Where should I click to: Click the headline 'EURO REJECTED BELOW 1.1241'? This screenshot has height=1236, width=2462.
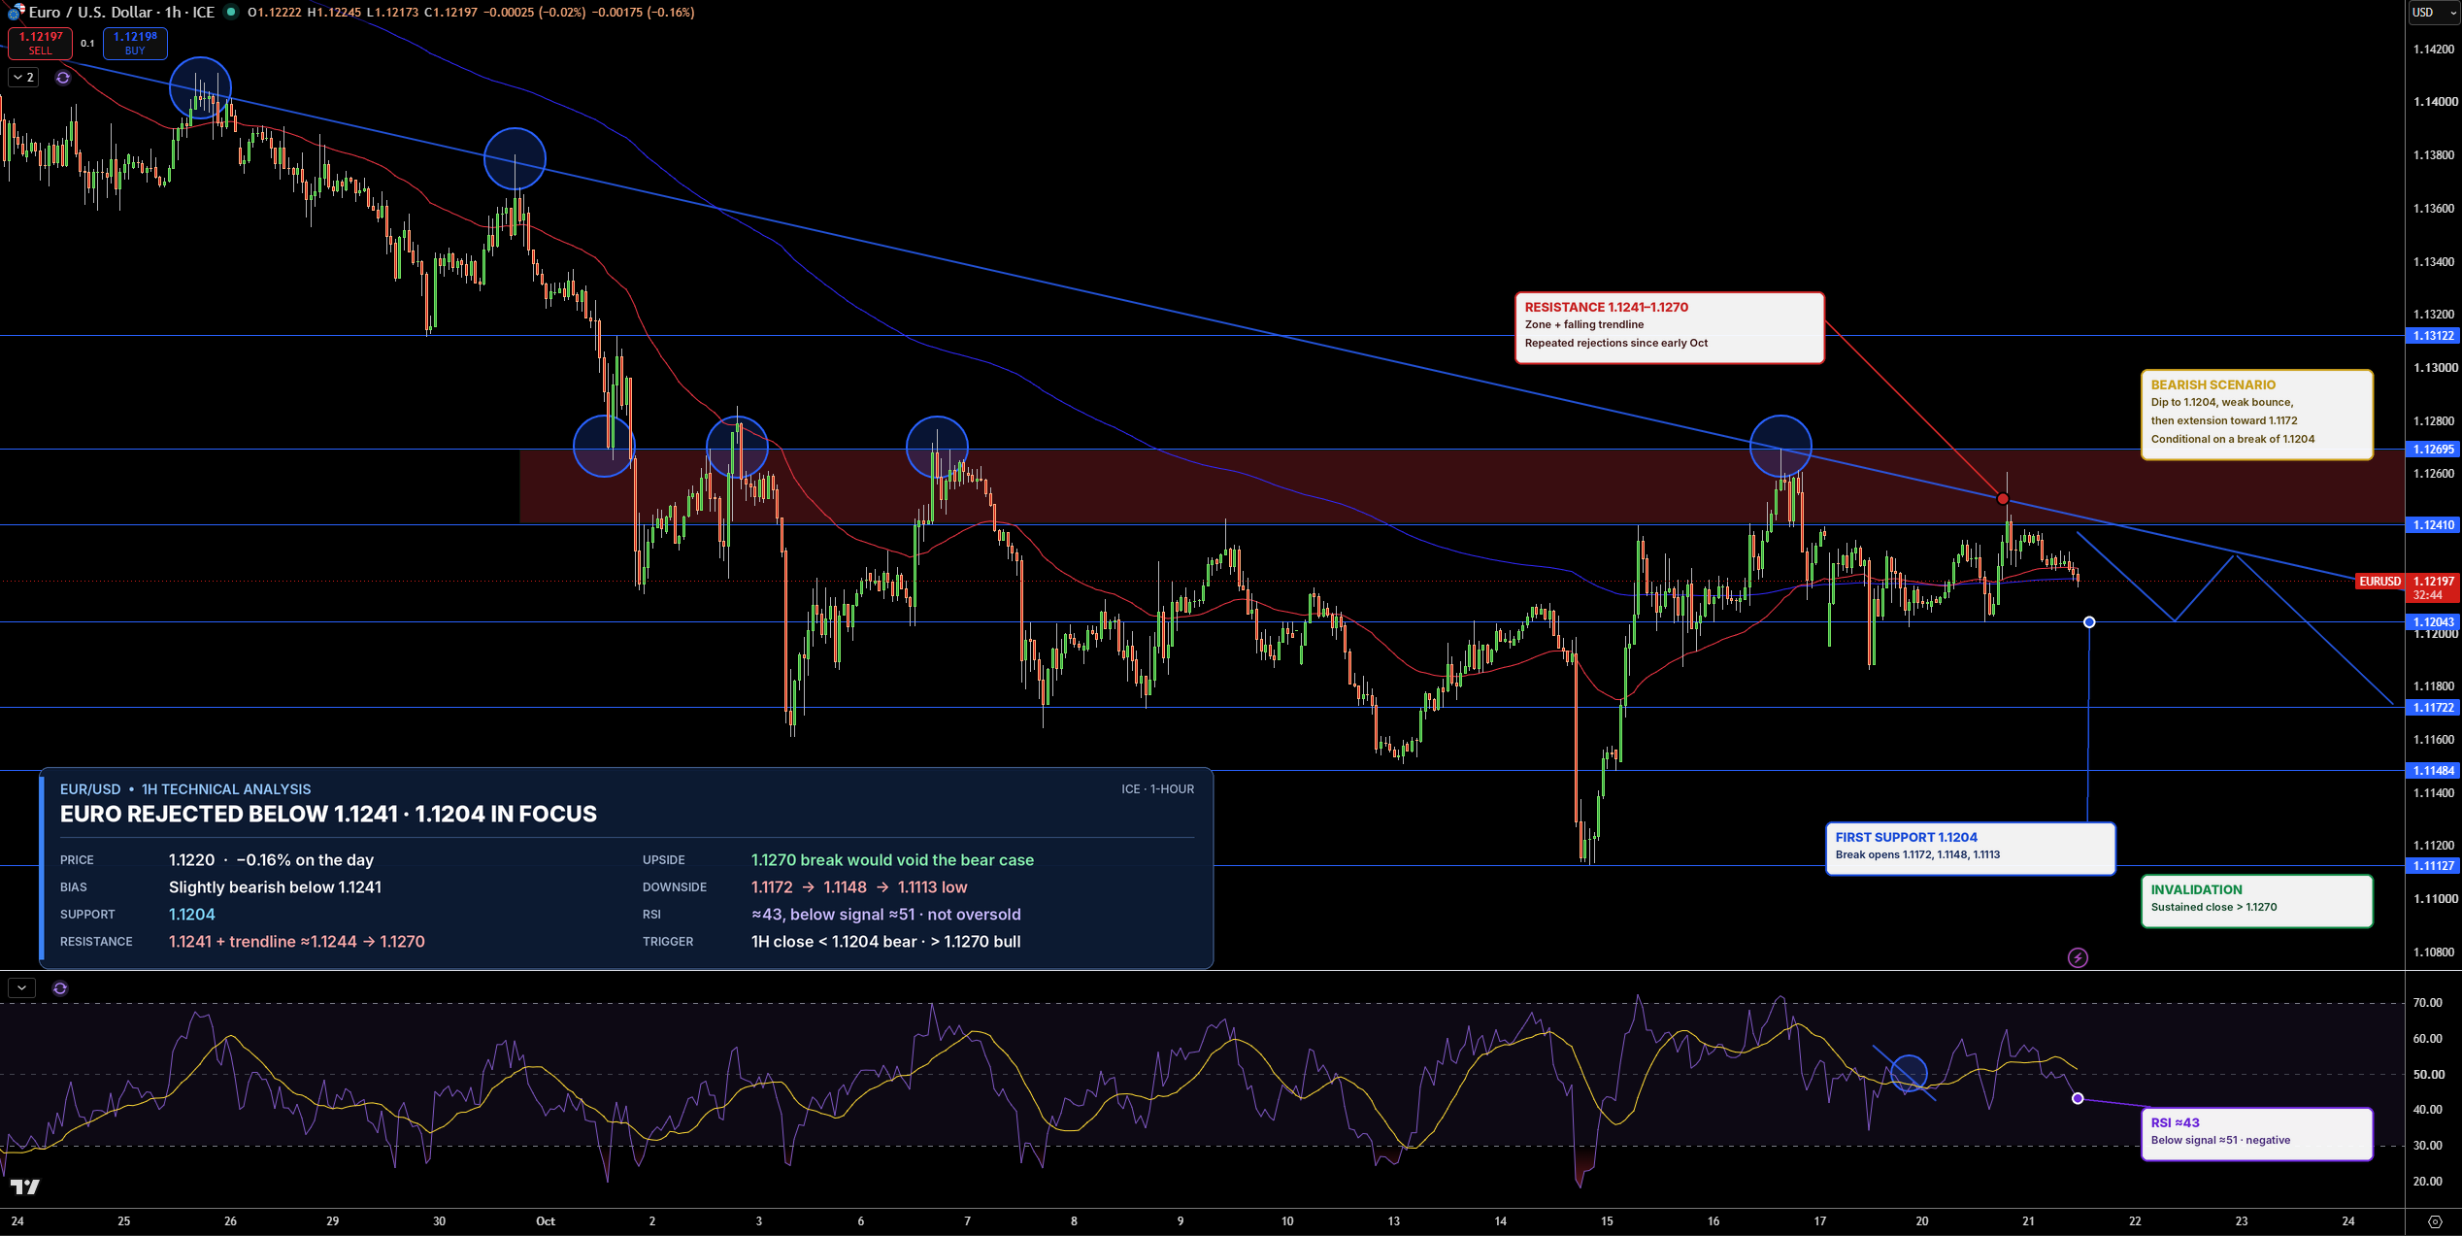click(228, 815)
